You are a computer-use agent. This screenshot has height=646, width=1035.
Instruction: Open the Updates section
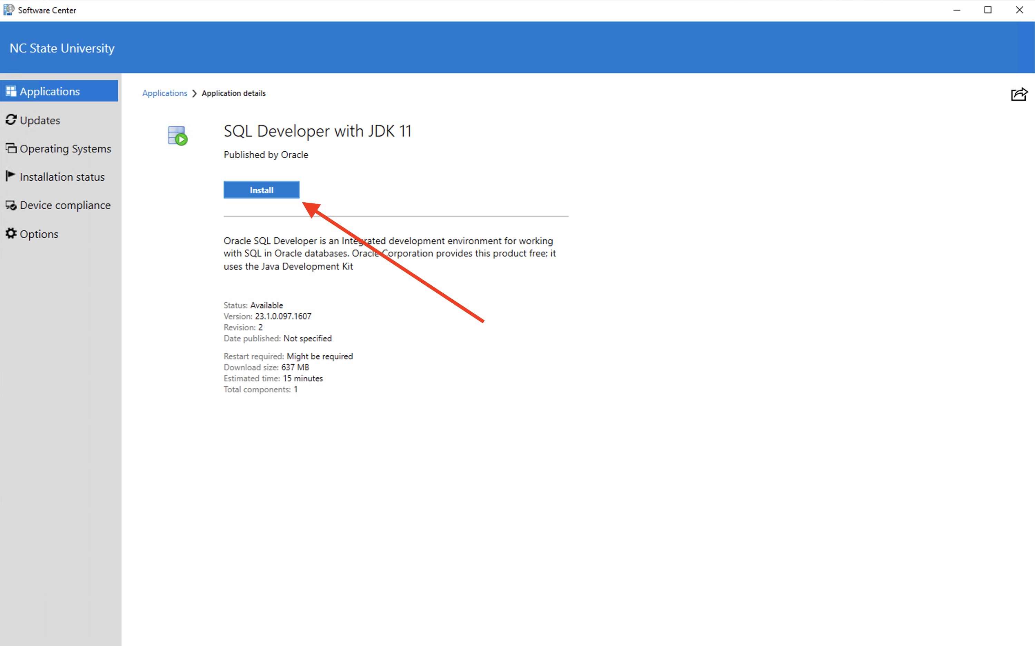click(x=40, y=121)
